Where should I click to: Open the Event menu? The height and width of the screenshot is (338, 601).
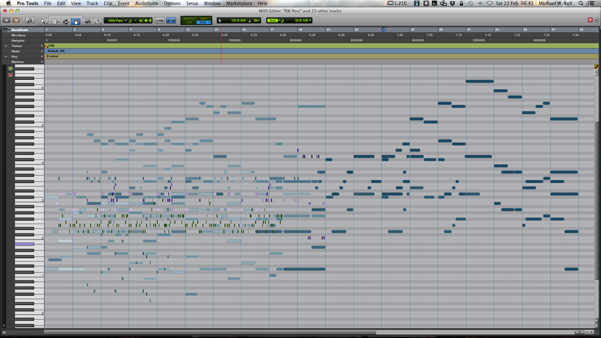click(123, 3)
